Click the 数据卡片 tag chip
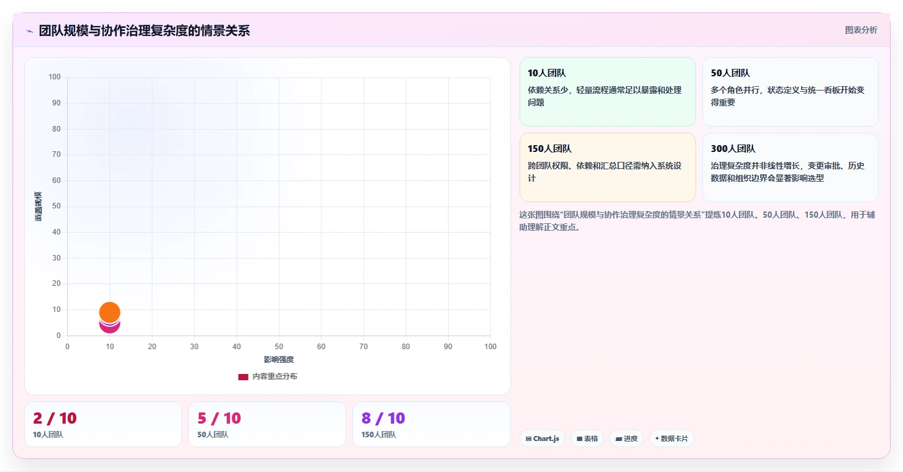The height and width of the screenshot is (472, 903). coord(672,439)
